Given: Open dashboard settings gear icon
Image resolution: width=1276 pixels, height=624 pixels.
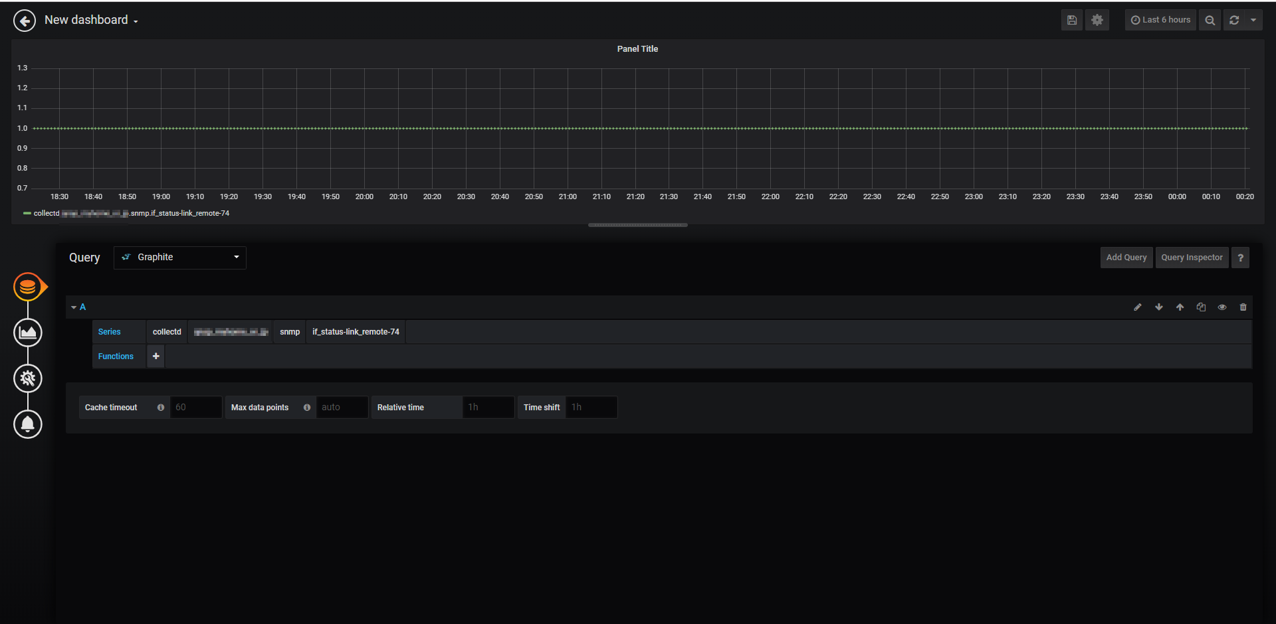Looking at the screenshot, I should point(1097,20).
